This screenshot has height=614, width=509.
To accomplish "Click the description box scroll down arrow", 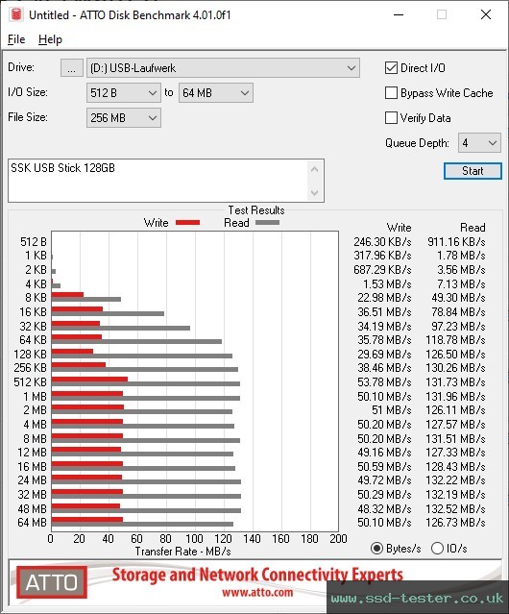I will tap(315, 192).
